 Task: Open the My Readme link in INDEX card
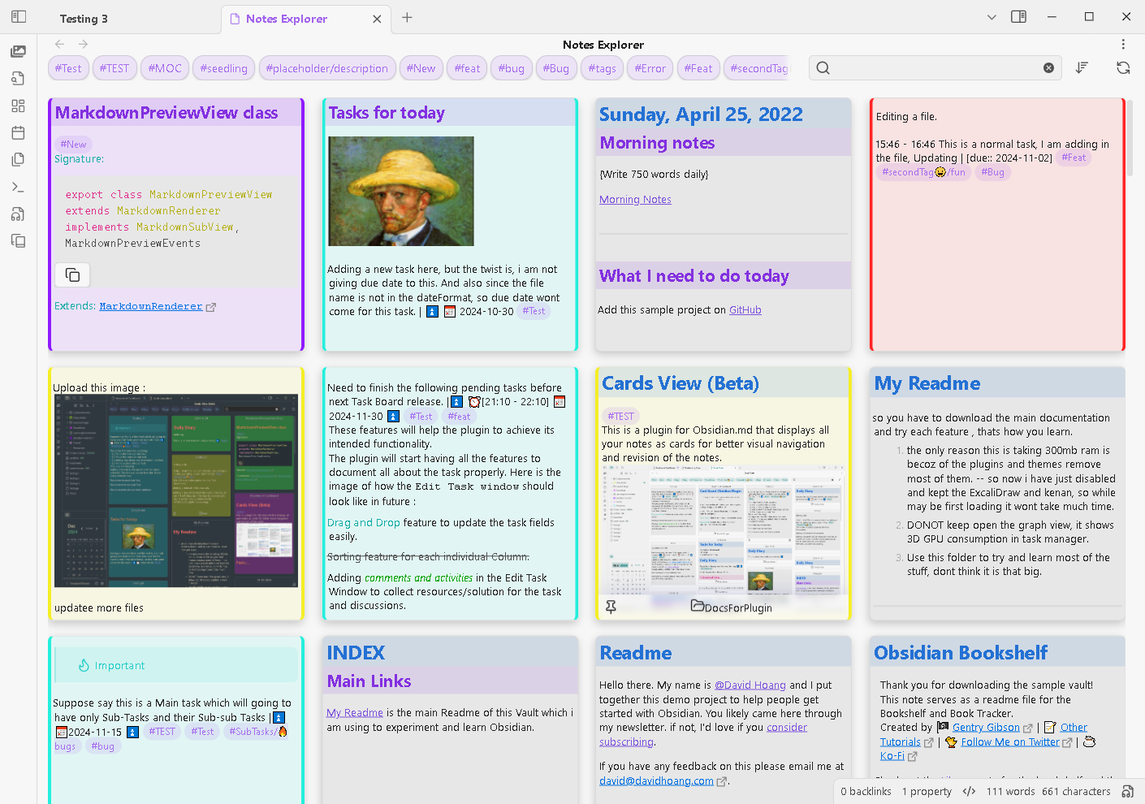[355, 713]
